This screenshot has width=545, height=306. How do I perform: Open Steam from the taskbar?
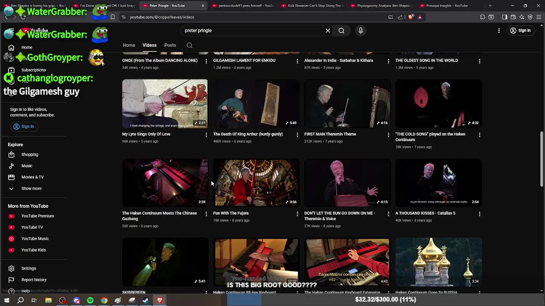[146, 300]
